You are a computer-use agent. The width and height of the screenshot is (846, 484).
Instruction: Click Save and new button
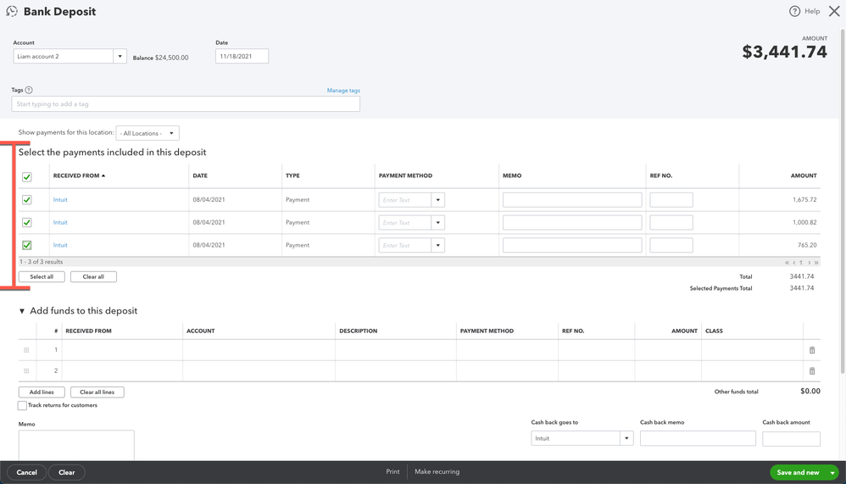pyautogui.click(x=798, y=472)
